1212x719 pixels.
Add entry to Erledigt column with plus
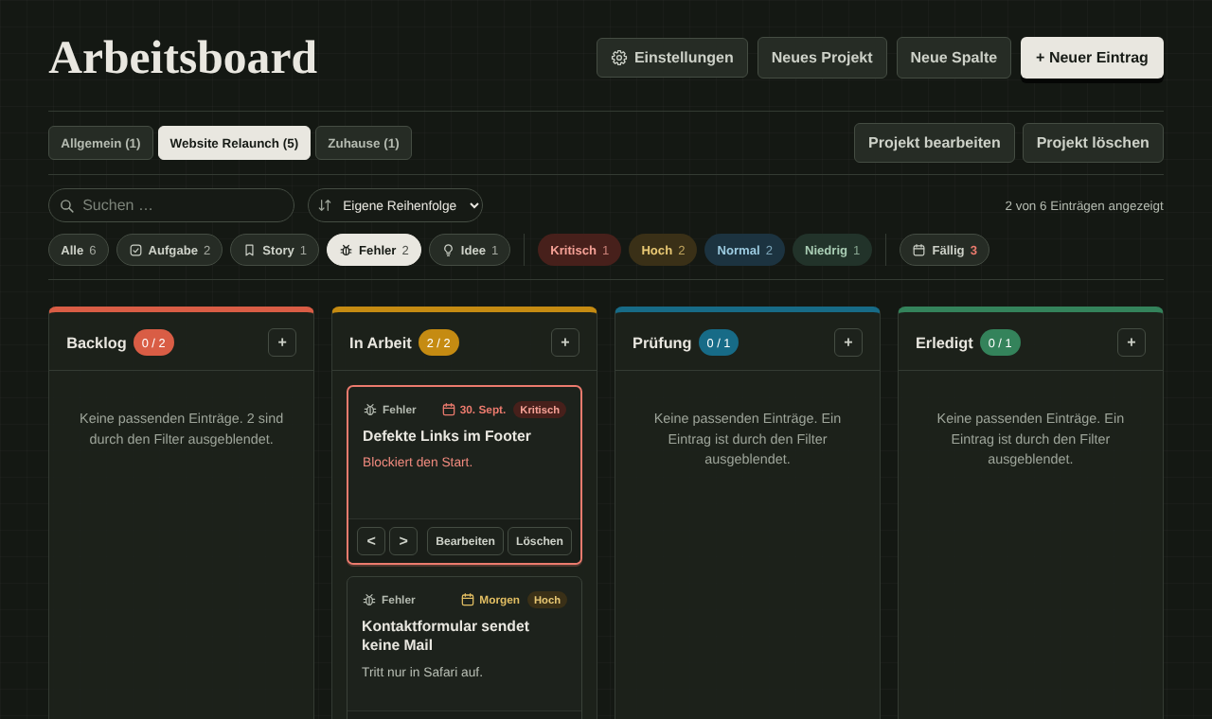(x=1132, y=342)
